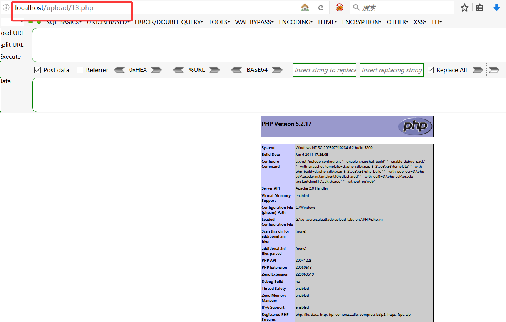506x322 pixels.
Task: Click the Build Date value Jan 6 2011
Action: pyautogui.click(x=312, y=155)
